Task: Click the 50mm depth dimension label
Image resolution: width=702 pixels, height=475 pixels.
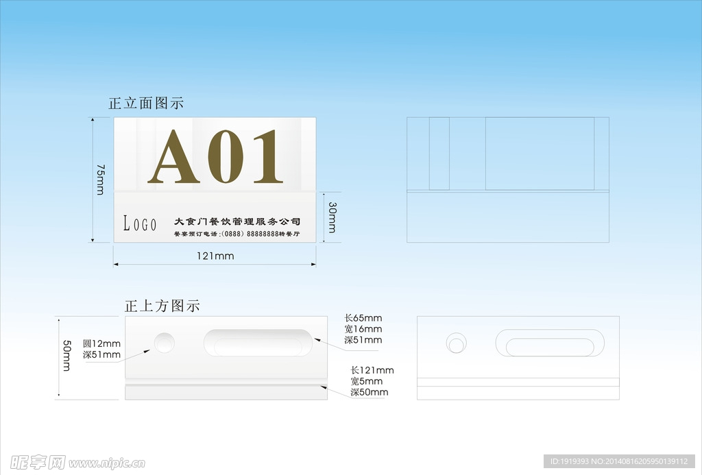Action: 66,356
